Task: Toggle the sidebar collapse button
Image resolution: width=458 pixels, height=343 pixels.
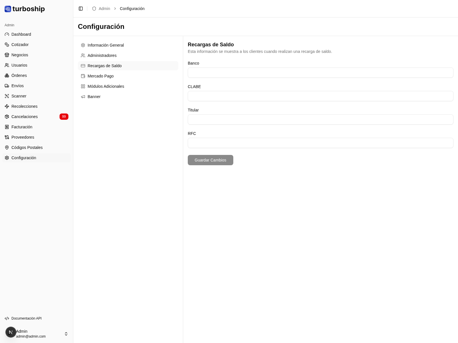Action: (x=81, y=9)
